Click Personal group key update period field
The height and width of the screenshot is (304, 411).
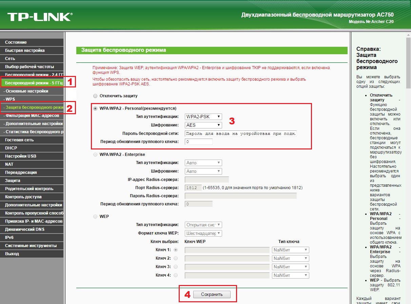(x=199, y=142)
